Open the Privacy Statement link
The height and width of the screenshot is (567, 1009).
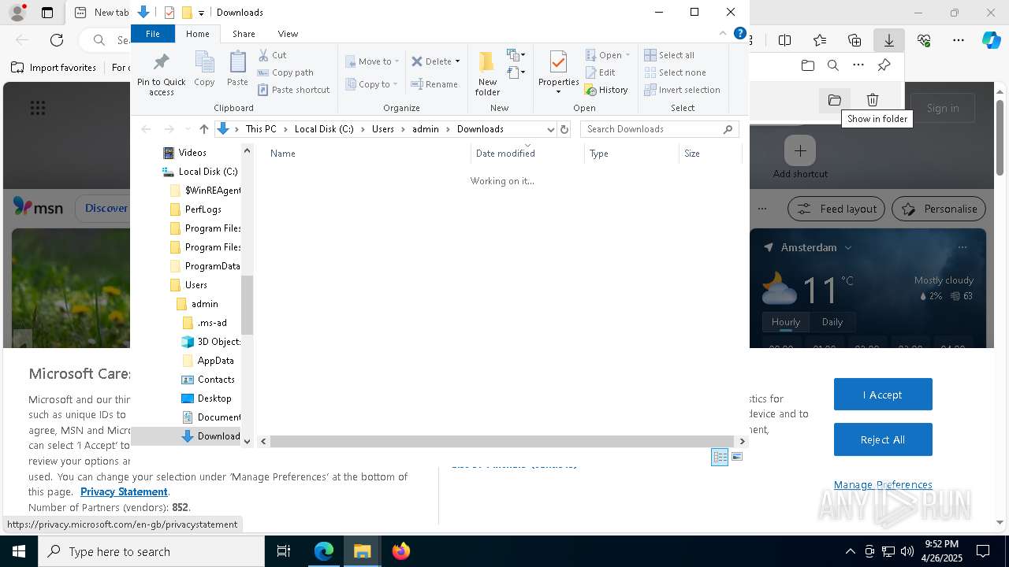124,491
